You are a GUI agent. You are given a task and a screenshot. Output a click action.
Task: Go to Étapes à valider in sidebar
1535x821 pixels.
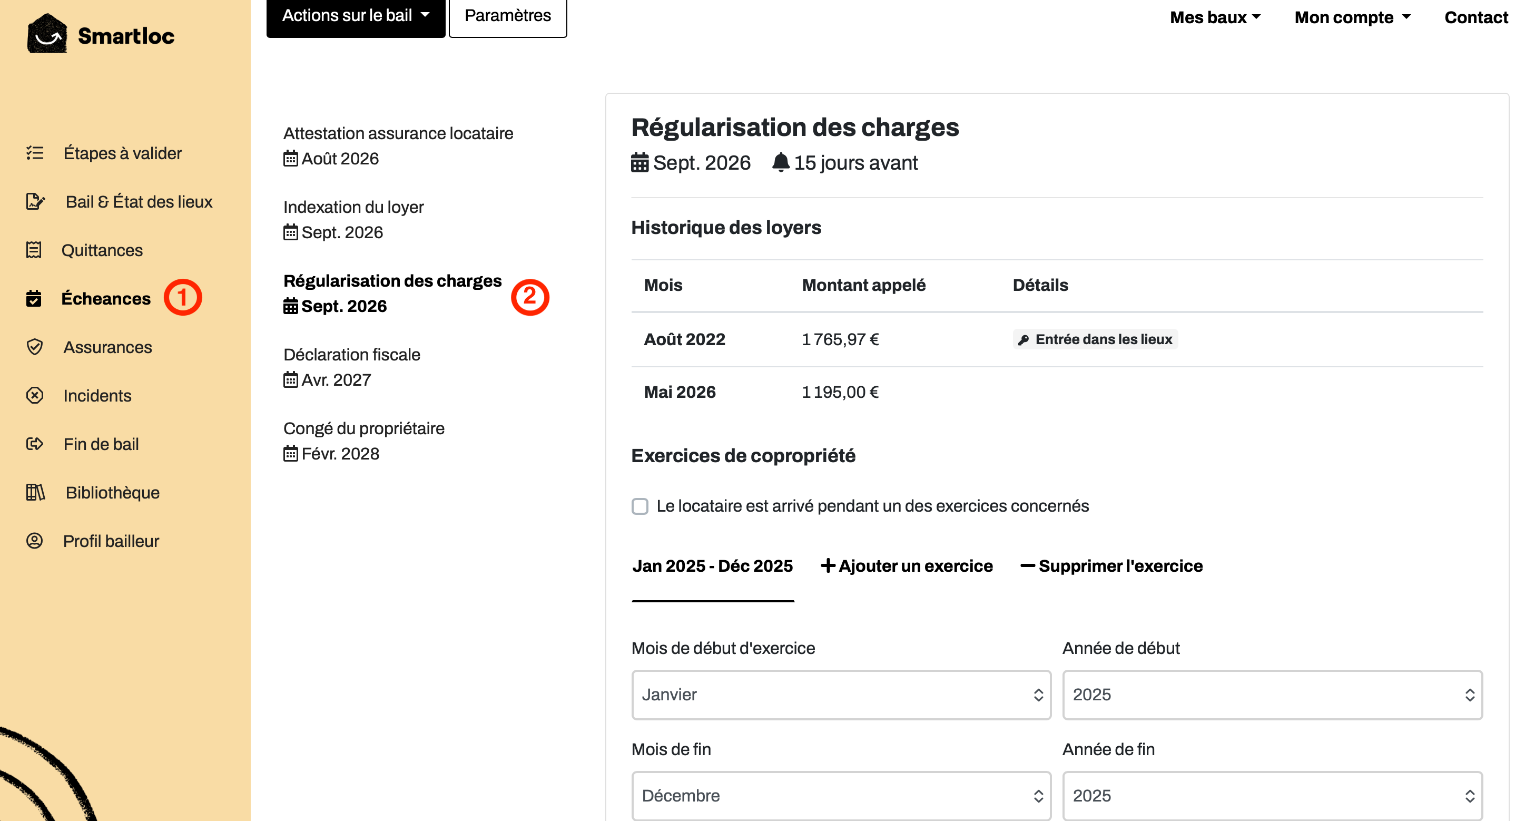tap(122, 153)
